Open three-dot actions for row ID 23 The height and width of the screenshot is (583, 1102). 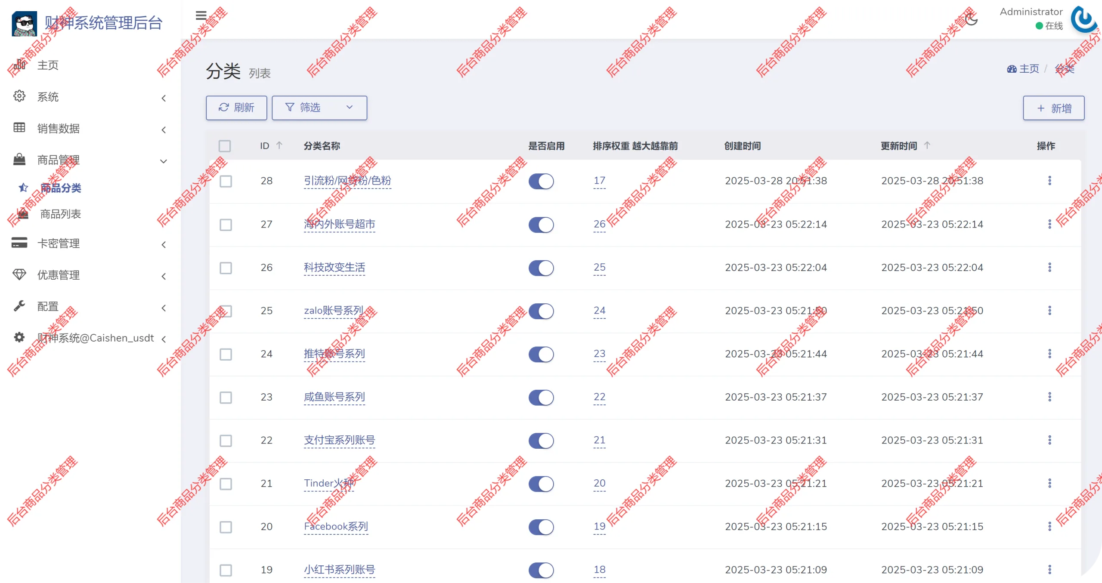1049,397
